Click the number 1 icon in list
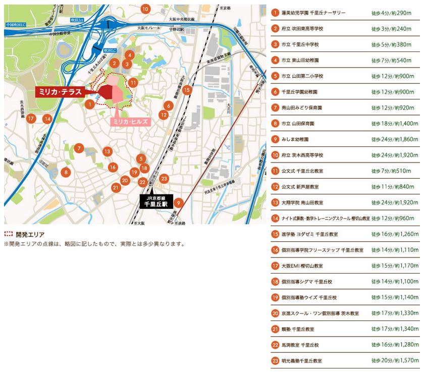 275,13
